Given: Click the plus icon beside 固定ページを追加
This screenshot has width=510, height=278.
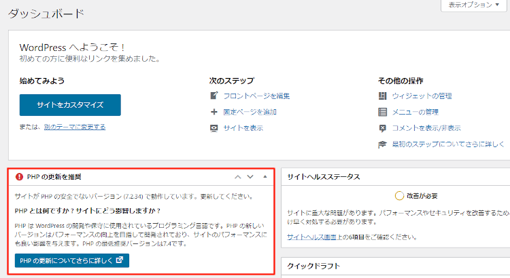Looking at the screenshot, I should pyautogui.click(x=214, y=112).
